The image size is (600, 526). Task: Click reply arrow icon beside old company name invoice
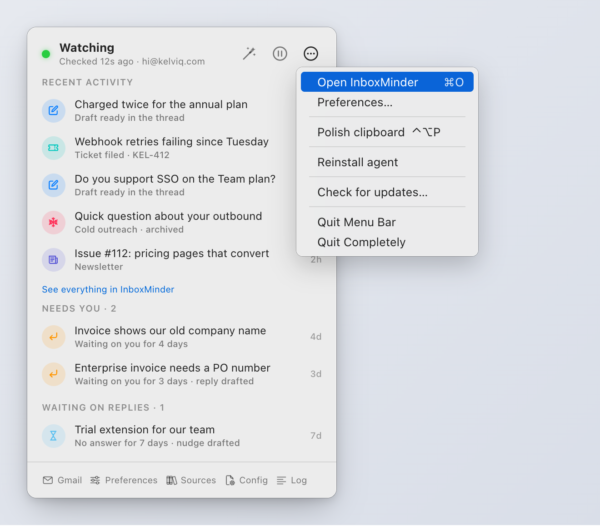pyautogui.click(x=54, y=337)
